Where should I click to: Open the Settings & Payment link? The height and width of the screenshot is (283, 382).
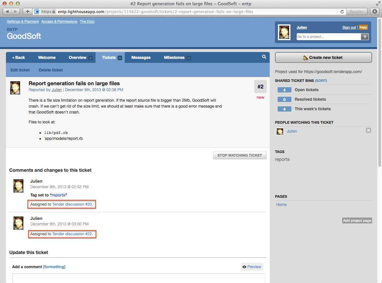[x=23, y=21]
